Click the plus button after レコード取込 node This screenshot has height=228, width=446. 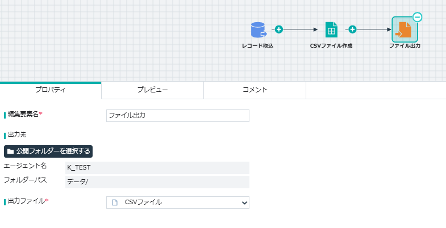279,29
